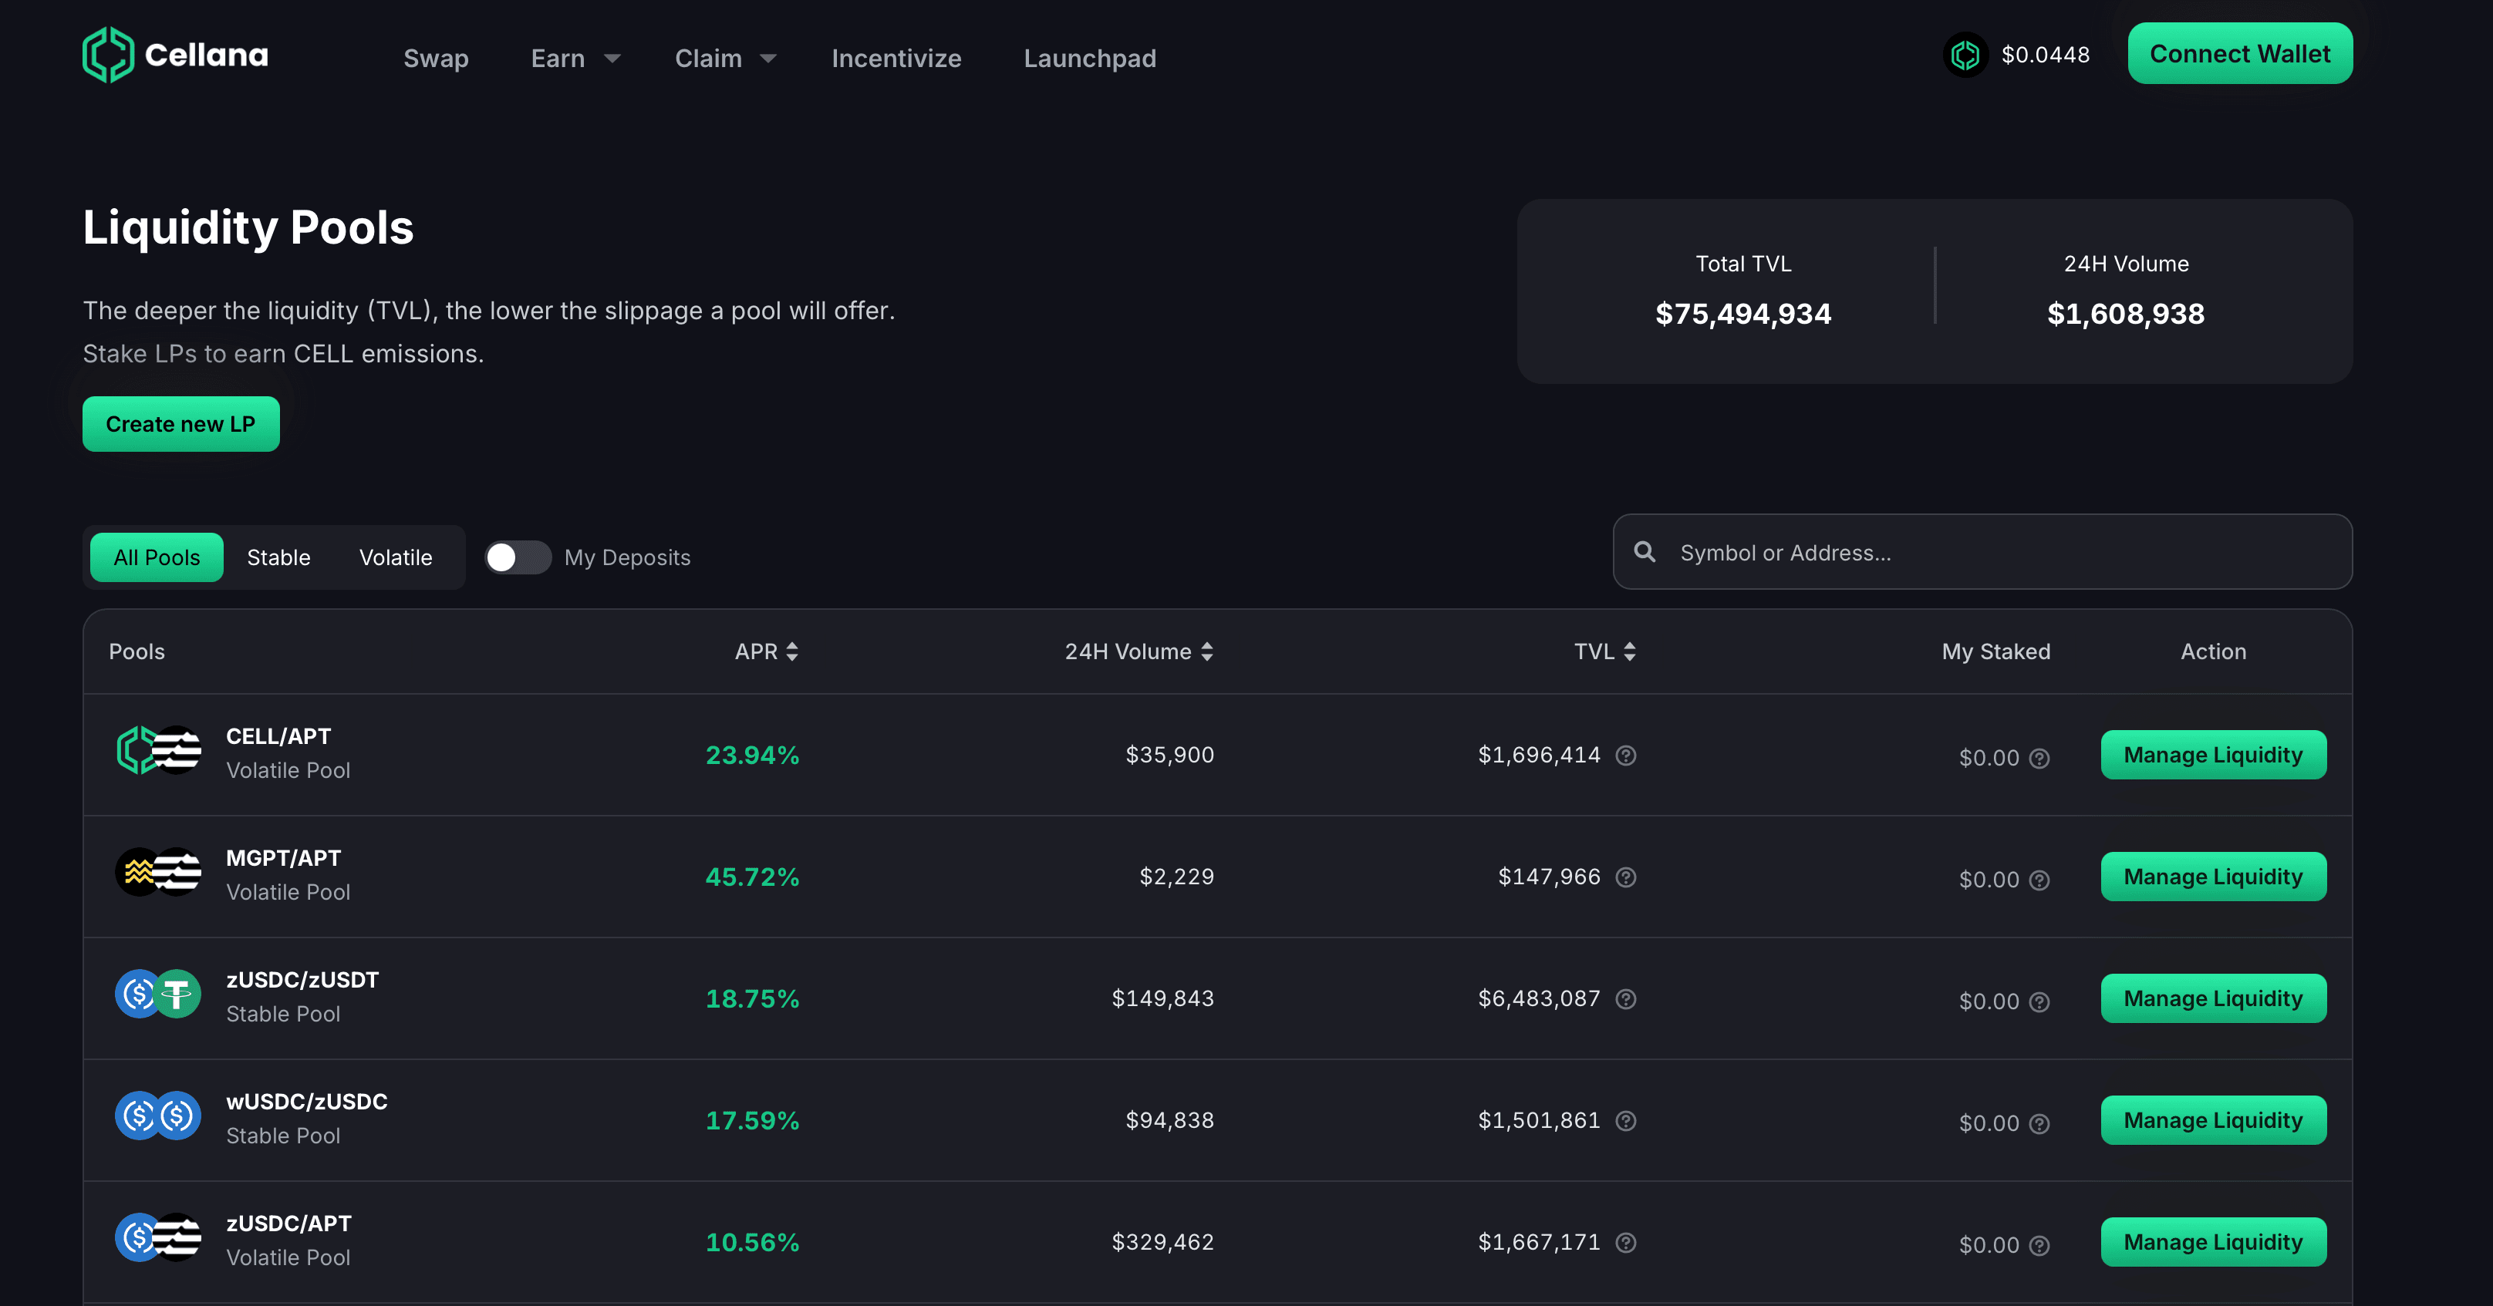Screen dimensions: 2493x1306
Task: Filter pools by Stable
Action: (x=278, y=557)
